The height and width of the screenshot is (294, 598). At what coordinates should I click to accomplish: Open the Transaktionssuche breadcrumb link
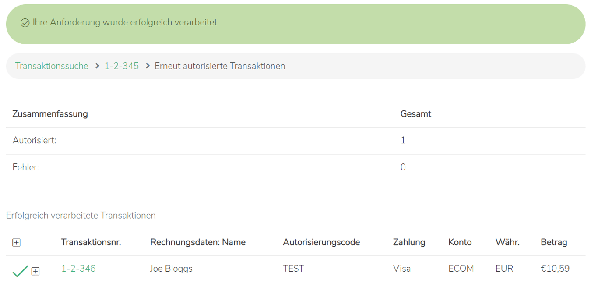[x=52, y=66]
